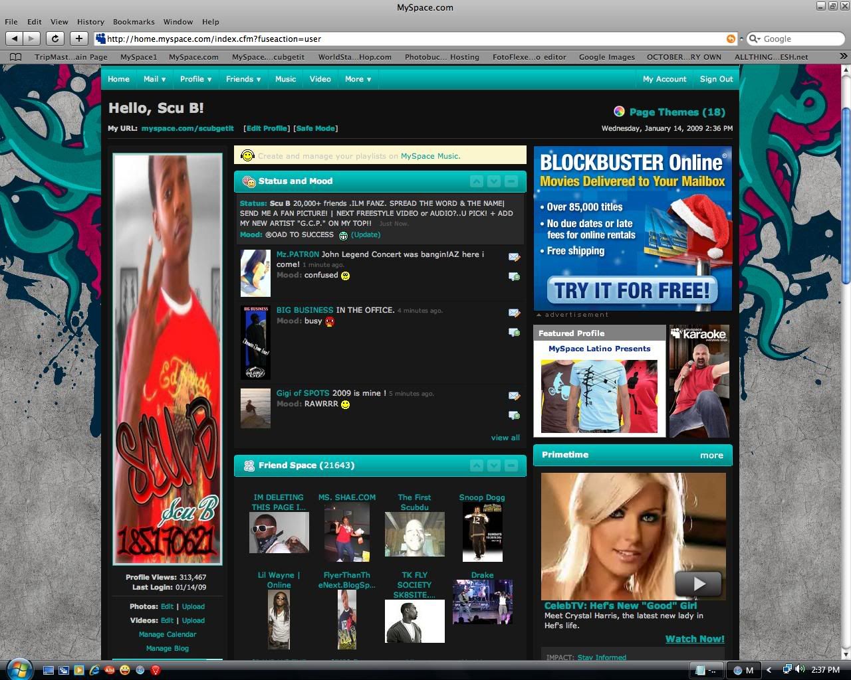Screen dimensions: 851x680
Task: Click into the URL address field
Action: coord(416,39)
